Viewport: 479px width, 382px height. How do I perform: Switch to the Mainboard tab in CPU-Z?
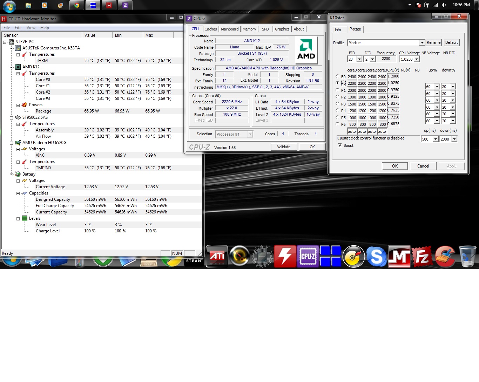230,29
